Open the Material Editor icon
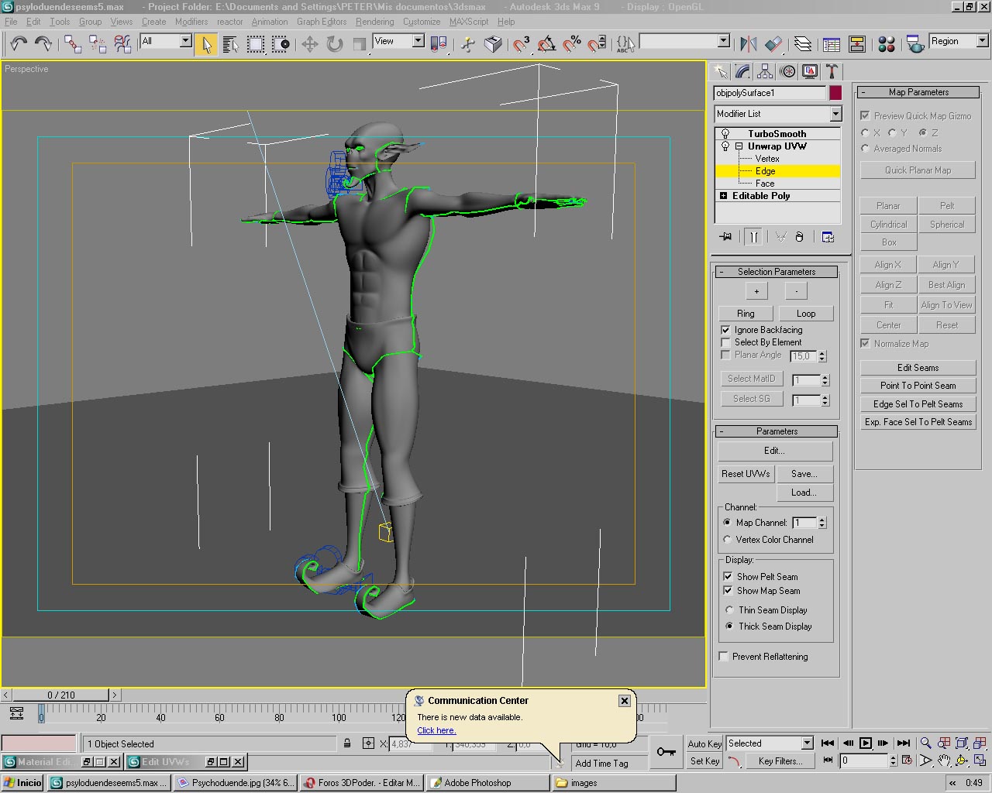The image size is (992, 793). (887, 44)
